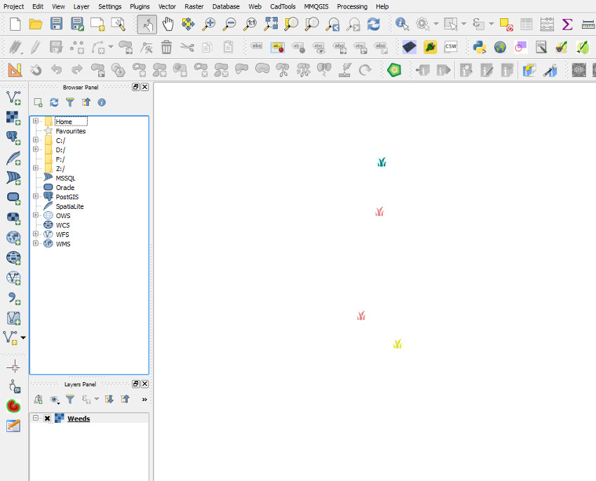596x481 pixels.
Task: Click the Zoom In magnifier tool
Action: [x=208, y=24]
